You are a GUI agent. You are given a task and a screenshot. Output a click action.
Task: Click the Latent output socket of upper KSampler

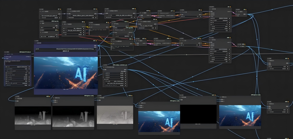231,11
